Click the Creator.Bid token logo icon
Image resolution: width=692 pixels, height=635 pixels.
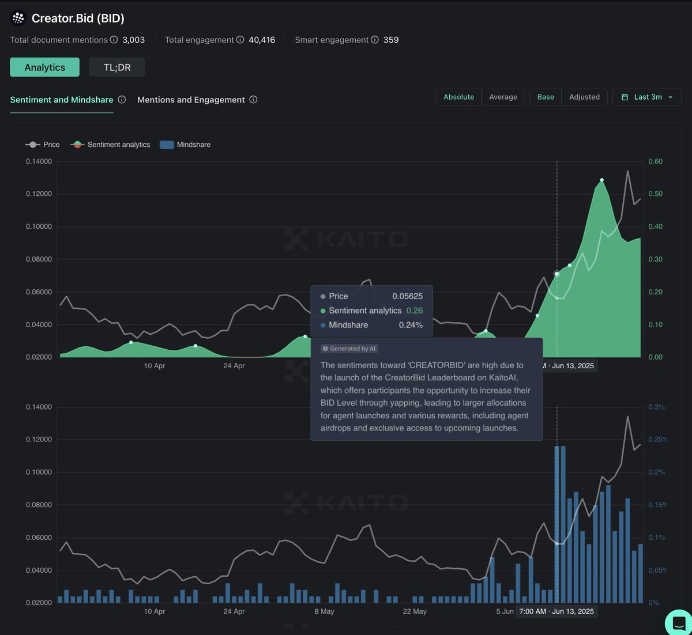pyautogui.click(x=18, y=18)
